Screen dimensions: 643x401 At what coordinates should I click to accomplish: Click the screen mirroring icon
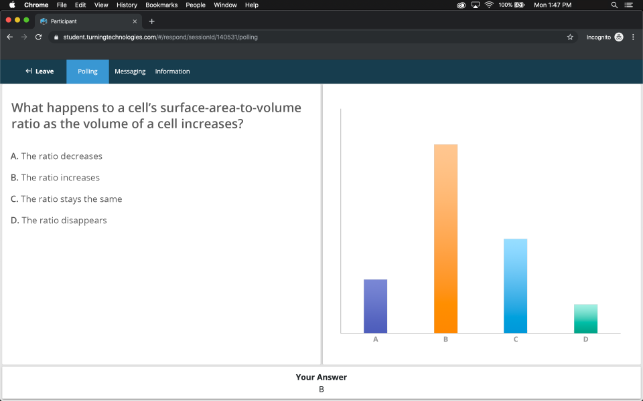coord(476,5)
